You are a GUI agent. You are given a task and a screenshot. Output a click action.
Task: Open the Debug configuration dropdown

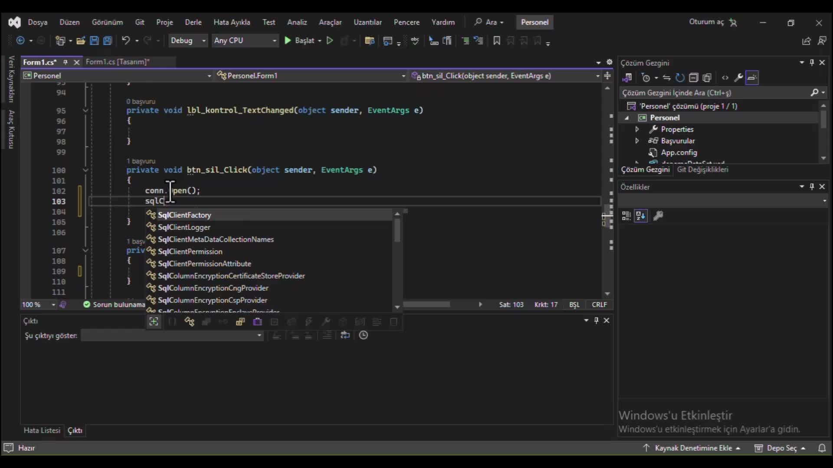pyautogui.click(x=188, y=41)
